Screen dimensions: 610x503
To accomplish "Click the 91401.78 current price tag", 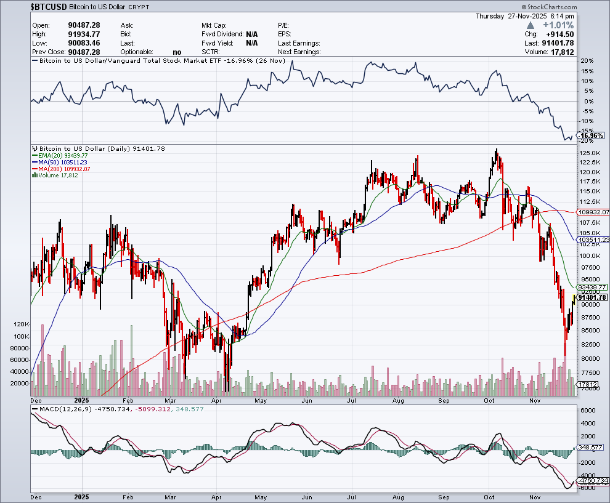I will click(593, 297).
